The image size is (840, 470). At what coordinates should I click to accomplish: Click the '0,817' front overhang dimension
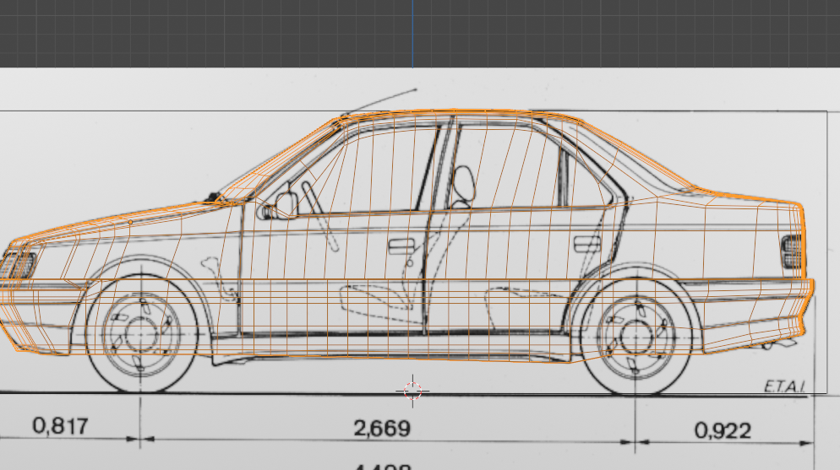(x=60, y=426)
